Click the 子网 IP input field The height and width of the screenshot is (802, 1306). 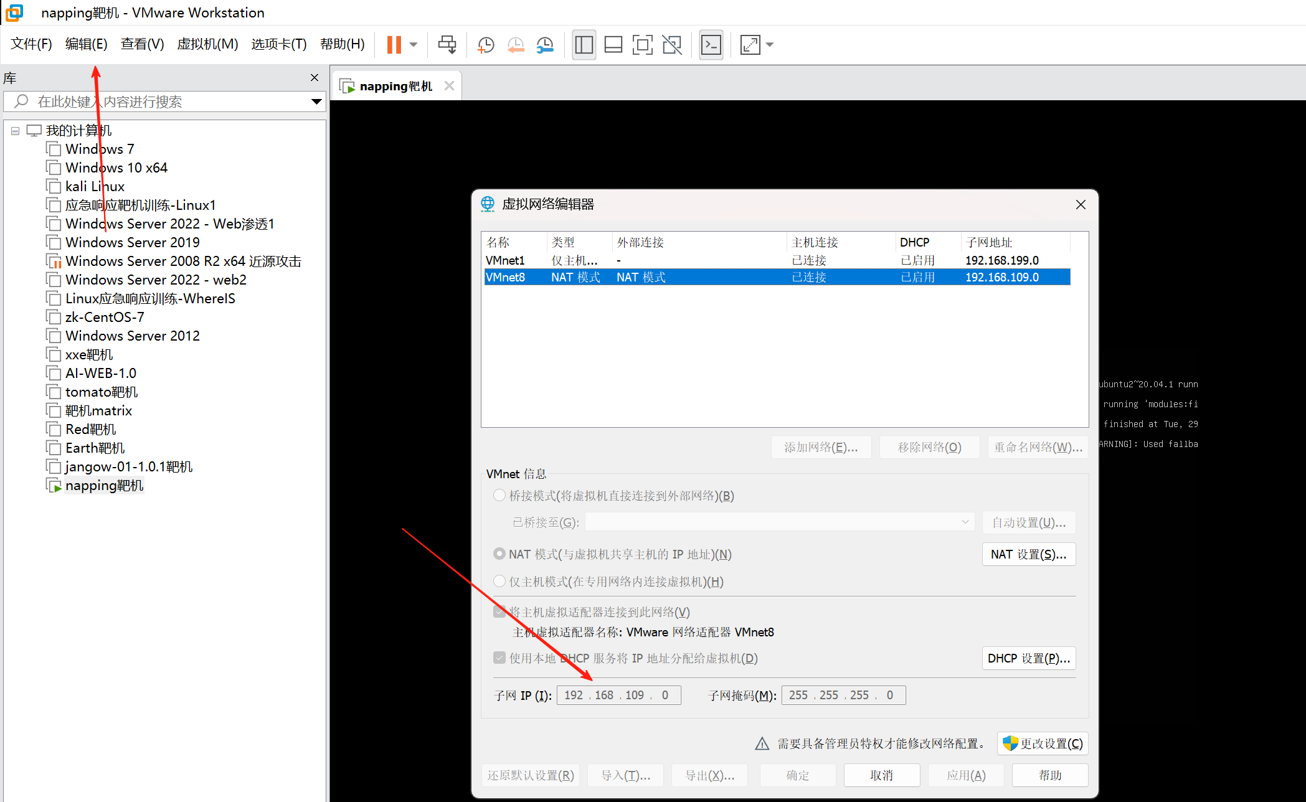pyautogui.click(x=618, y=695)
